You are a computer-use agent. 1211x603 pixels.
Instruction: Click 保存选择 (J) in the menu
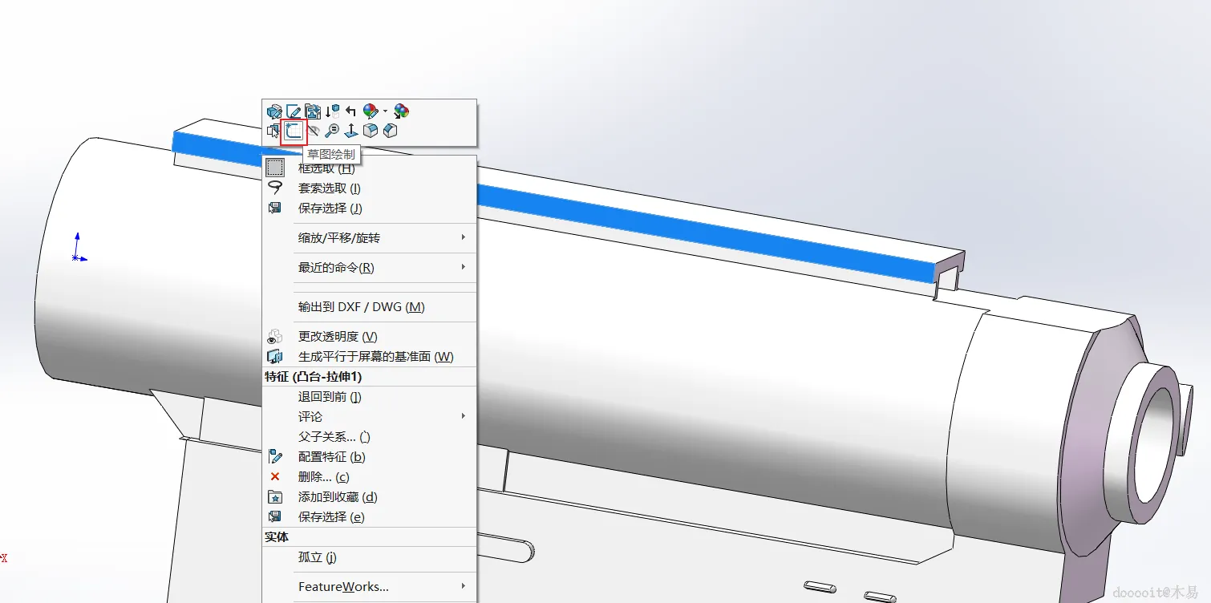click(x=370, y=208)
